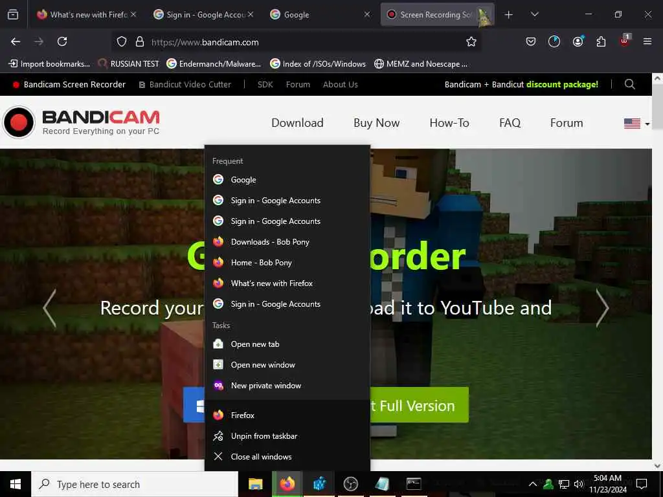
Task: Open the SDK link in top bar
Action: (x=265, y=85)
